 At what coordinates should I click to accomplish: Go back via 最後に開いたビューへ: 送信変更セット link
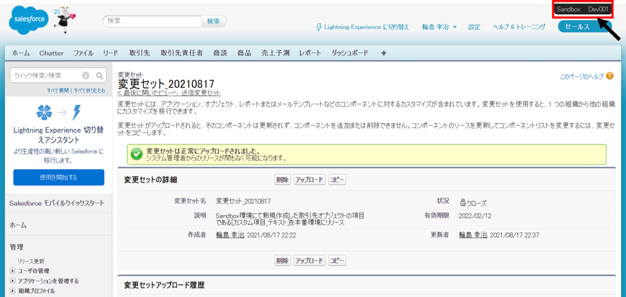(x=169, y=93)
